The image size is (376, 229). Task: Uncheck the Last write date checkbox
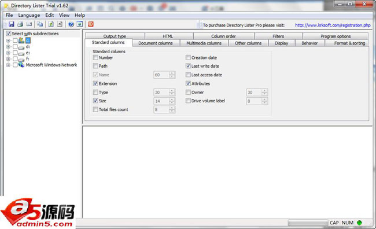[188, 66]
